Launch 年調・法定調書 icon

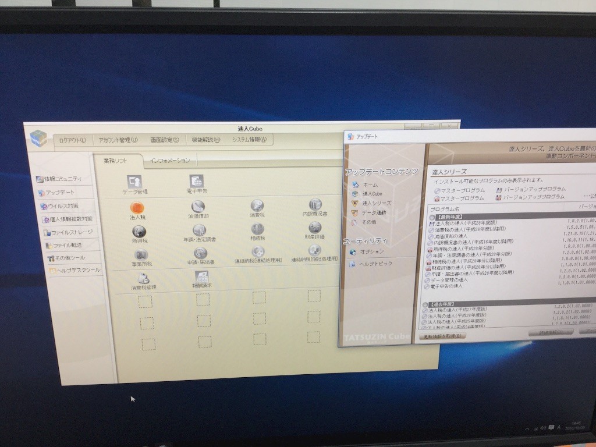click(x=200, y=233)
